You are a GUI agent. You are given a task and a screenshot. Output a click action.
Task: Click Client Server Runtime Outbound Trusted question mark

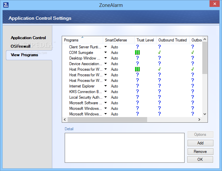[x=159, y=47]
